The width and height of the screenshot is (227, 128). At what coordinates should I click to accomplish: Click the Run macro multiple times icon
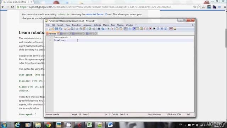[x=162, y=29]
